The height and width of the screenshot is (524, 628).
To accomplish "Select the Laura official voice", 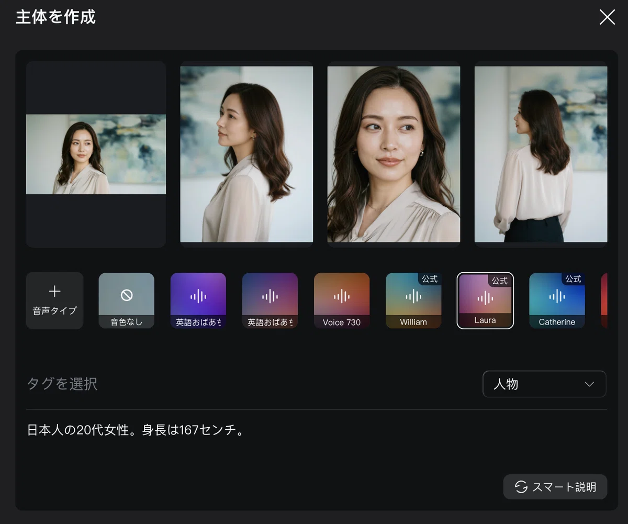I will click(x=485, y=300).
